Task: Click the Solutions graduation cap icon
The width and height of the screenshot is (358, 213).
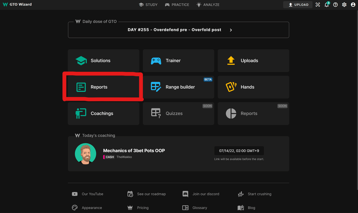Action: pyautogui.click(x=81, y=61)
